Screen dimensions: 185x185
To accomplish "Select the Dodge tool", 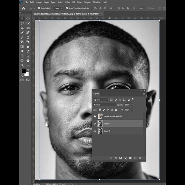I will coord(22,51).
